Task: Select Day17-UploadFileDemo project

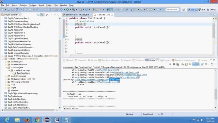Action: point(18,39)
